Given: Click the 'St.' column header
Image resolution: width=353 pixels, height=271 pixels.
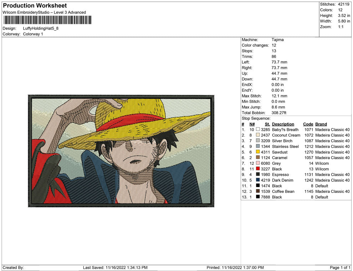Looking at the screenshot, I should (x=267, y=124).
